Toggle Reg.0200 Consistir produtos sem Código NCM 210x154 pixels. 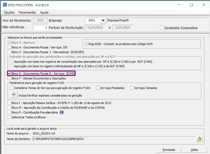point(86,44)
